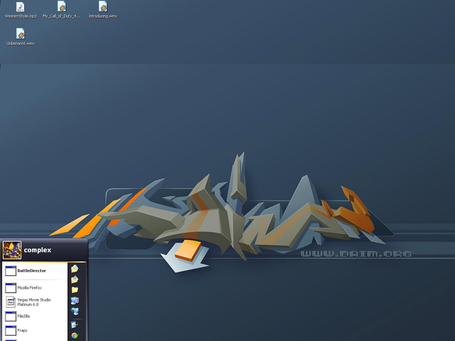Open the pictures folder icon with photo

point(75,280)
